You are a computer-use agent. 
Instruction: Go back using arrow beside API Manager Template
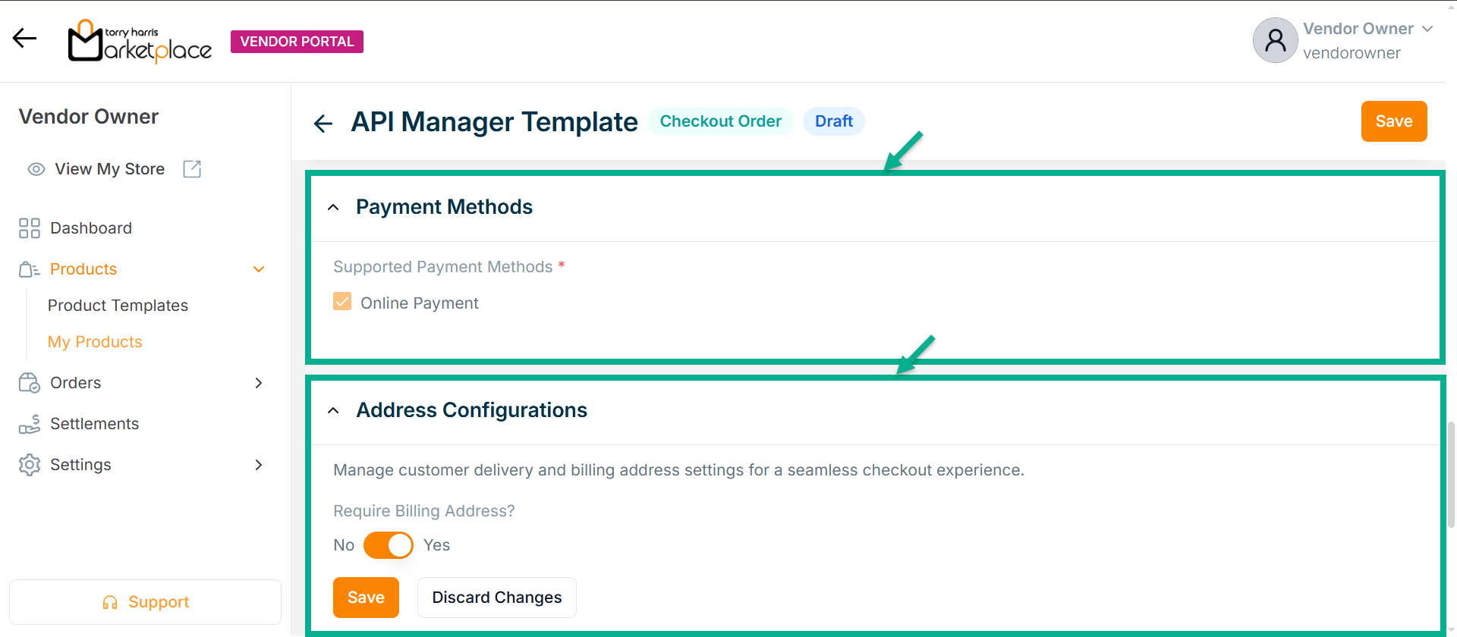pyautogui.click(x=323, y=123)
